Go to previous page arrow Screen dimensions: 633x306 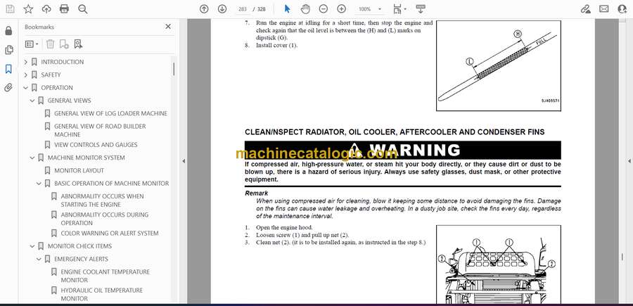tap(204, 9)
